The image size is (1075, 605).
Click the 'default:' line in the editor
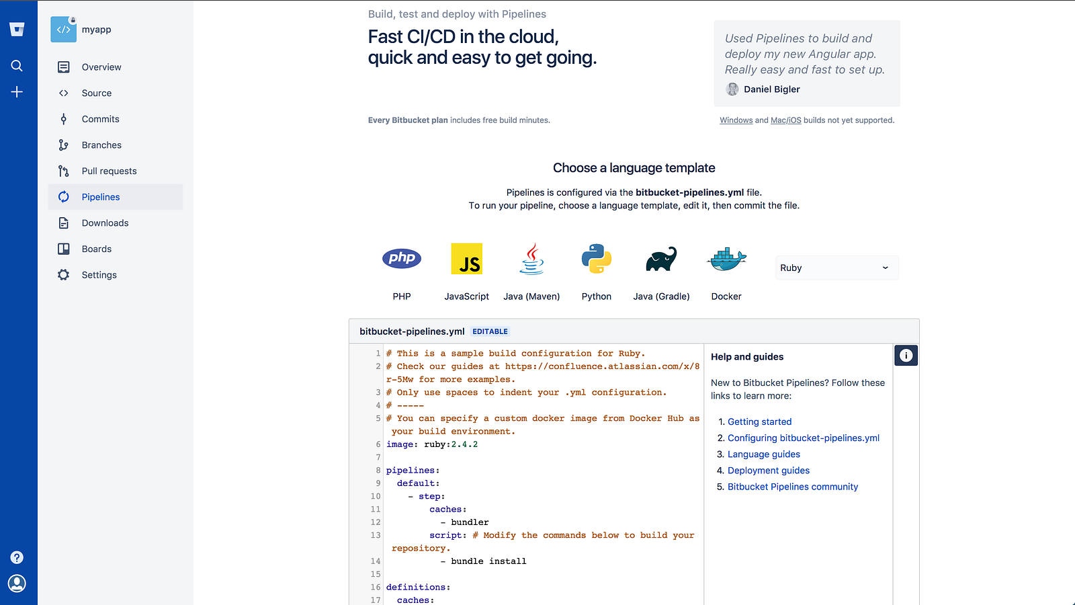419,483
